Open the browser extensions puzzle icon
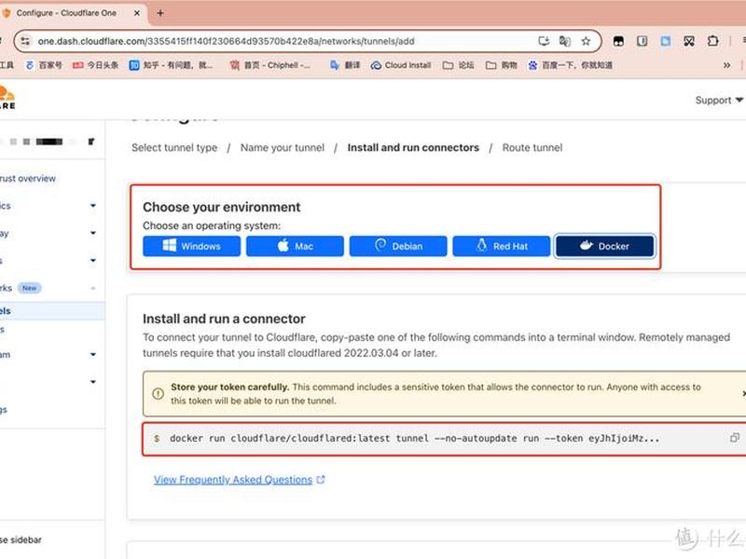The image size is (746, 559). 712,41
